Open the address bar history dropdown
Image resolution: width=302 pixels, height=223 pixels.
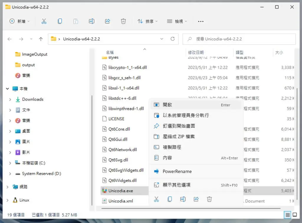coord(162,39)
